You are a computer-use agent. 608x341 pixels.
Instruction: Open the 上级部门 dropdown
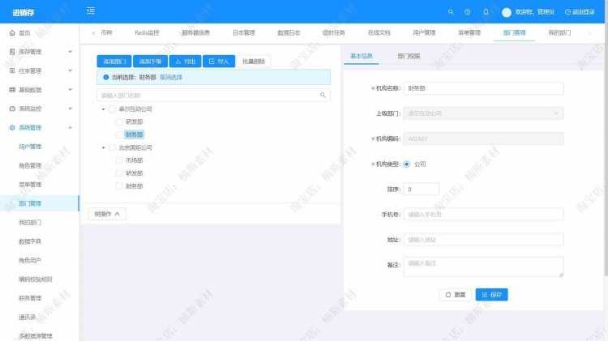pyautogui.click(x=483, y=113)
